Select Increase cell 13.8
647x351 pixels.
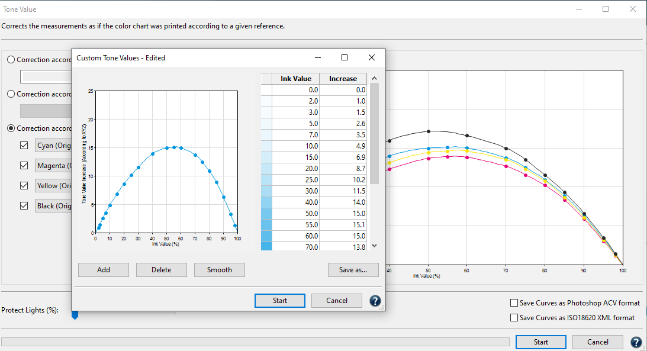[343, 247]
